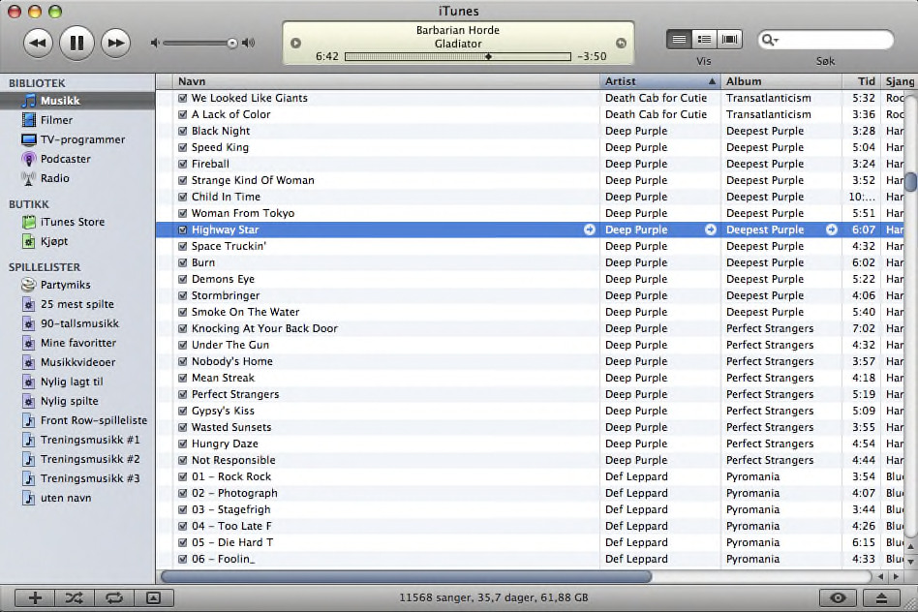Uncheck the Smoke On The Water checkbox
Image resolution: width=918 pixels, height=612 pixels.
coord(183,312)
